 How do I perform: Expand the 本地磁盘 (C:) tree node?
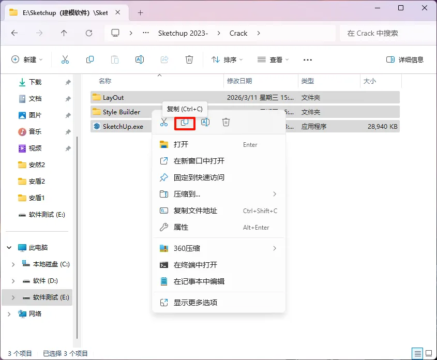(x=13, y=264)
